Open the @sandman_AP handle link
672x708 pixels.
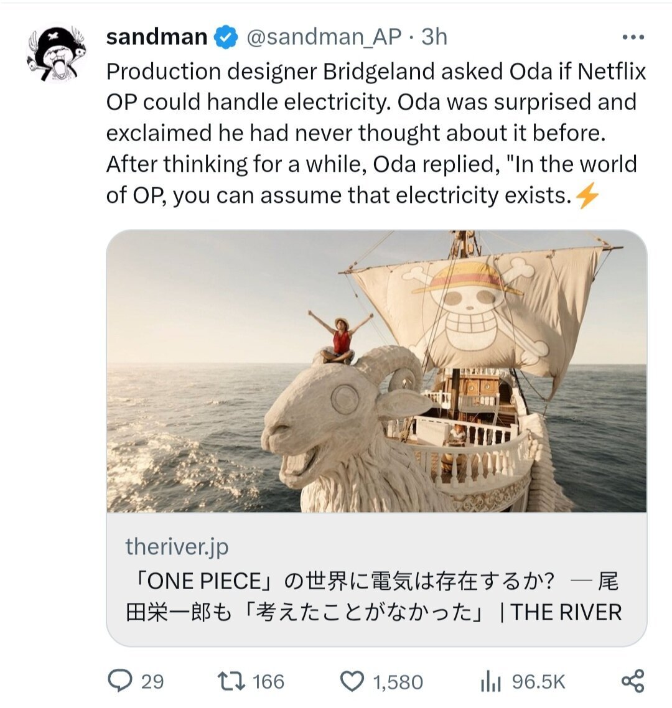point(324,37)
